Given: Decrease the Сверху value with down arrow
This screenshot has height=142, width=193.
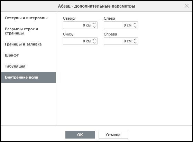Looking at the screenshot, I should [x=94, y=27].
